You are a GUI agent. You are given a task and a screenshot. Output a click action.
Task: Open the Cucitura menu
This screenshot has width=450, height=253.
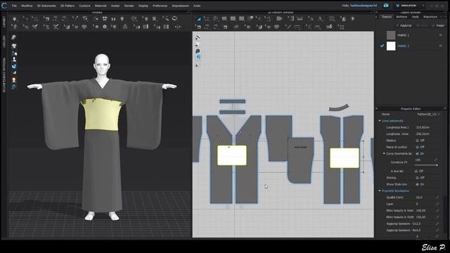coord(84,6)
